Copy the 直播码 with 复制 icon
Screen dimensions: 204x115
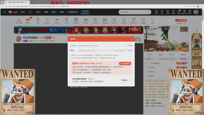click(130, 50)
